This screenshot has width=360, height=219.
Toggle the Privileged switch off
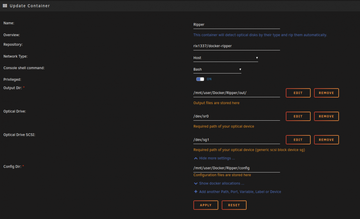click(x=200, y=79)
